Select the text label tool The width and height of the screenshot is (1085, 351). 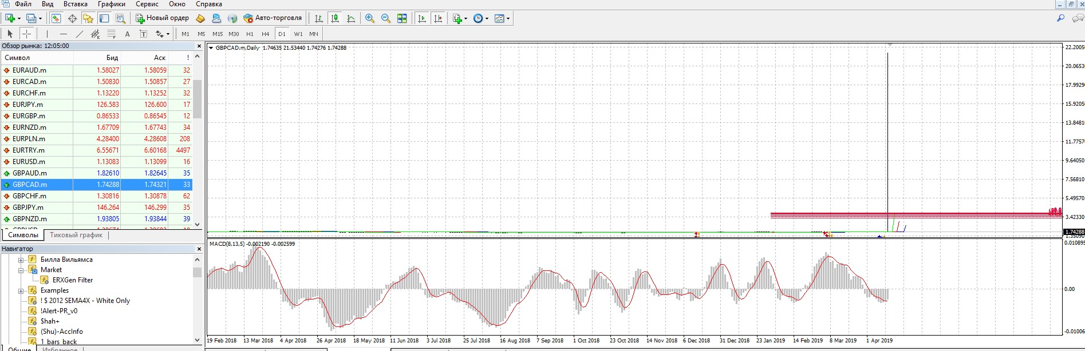(x=143, y=34)
